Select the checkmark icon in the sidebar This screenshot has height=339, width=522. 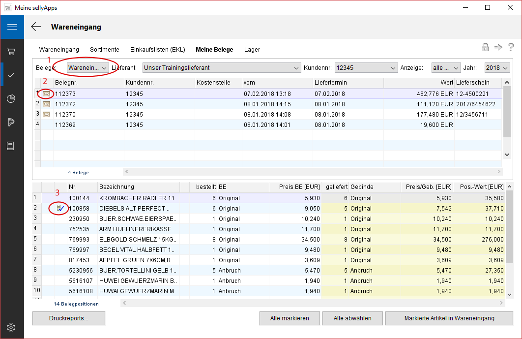coord(12,75)
